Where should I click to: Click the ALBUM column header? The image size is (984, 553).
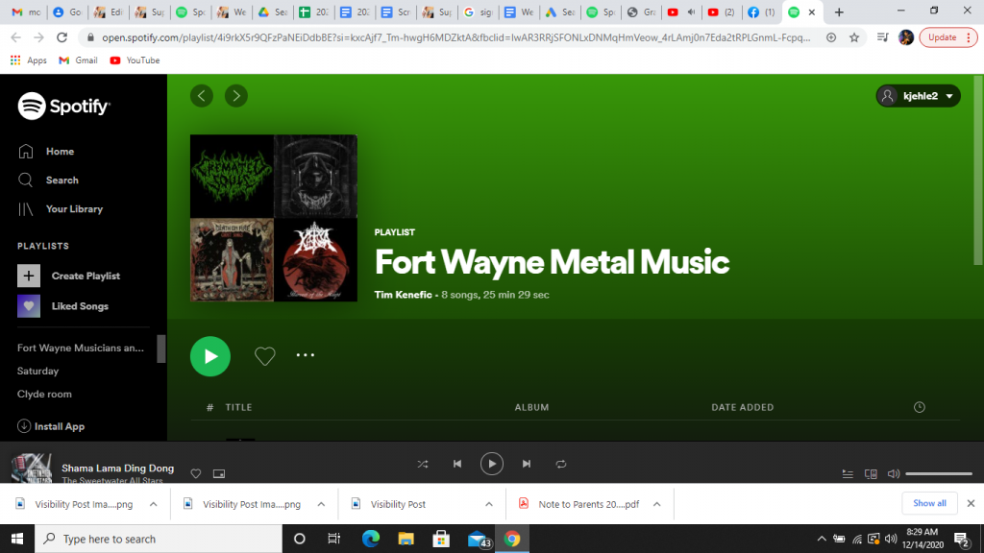point(531,407)
